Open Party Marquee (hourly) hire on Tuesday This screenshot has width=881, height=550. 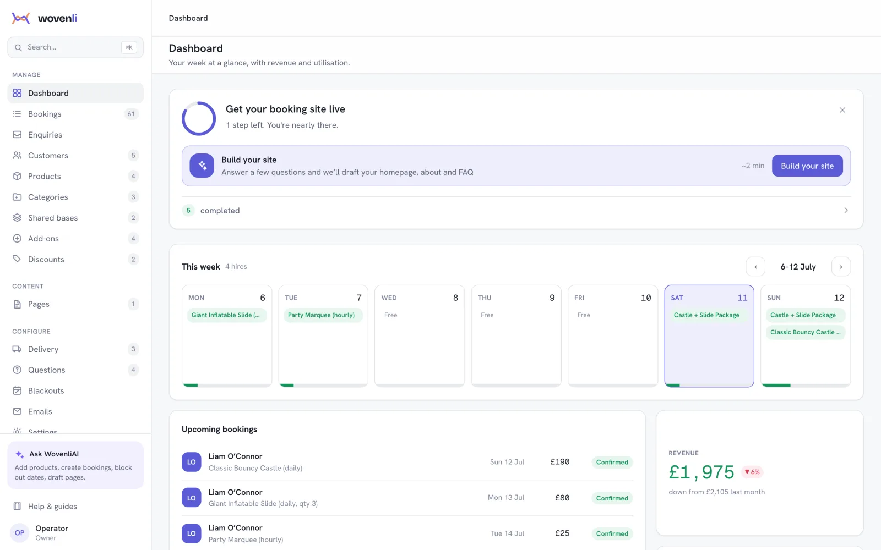(323, 315)
